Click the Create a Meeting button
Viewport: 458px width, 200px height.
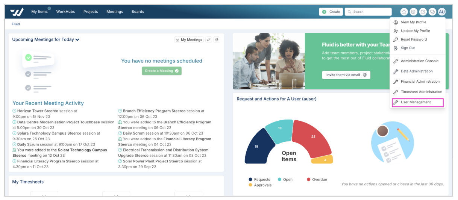click(162, 71)
